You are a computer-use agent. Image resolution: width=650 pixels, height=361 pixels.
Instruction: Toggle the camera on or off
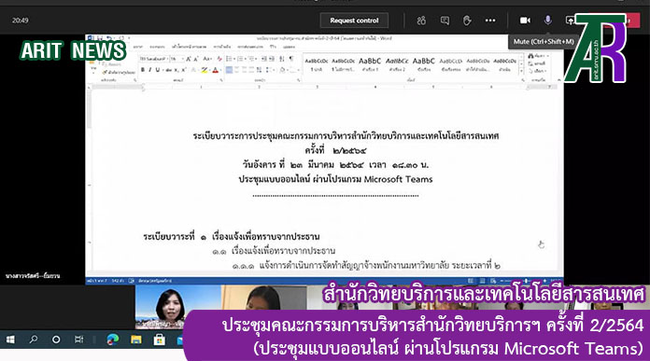(x=525, y=21)
